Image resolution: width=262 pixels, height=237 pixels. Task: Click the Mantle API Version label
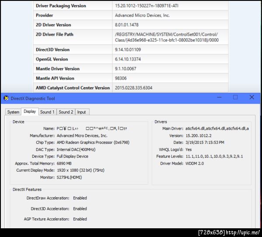pos(55,78)
